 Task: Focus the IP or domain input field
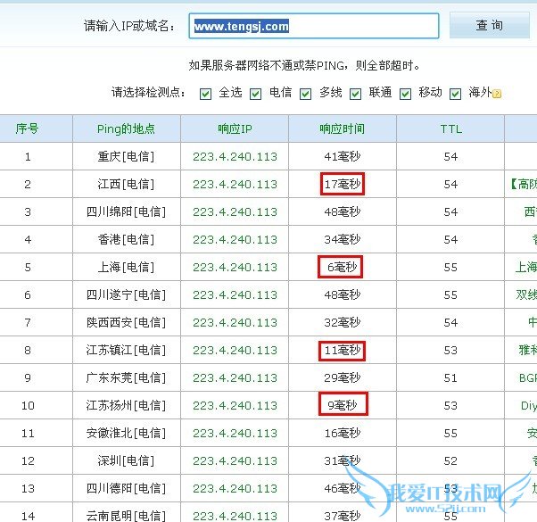pos(314,26)
